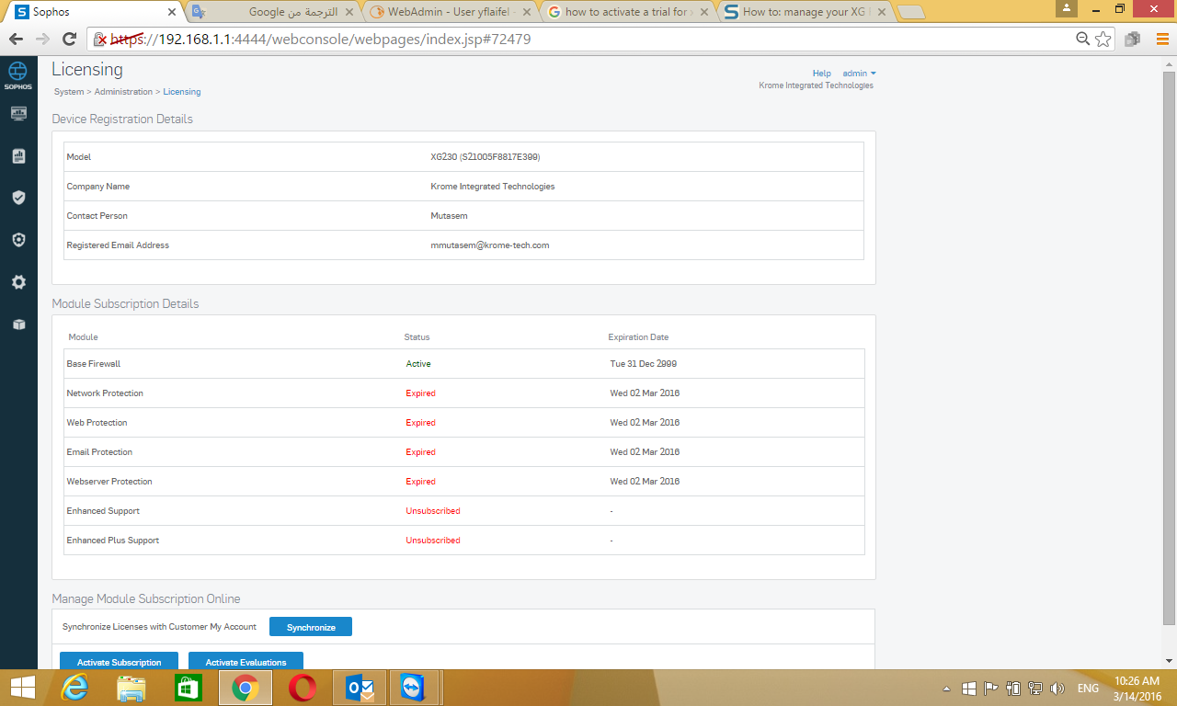Click System in the breadcrumb
Image resolution: width=1177 pixels, height=706 pixels.
(69, 92)
